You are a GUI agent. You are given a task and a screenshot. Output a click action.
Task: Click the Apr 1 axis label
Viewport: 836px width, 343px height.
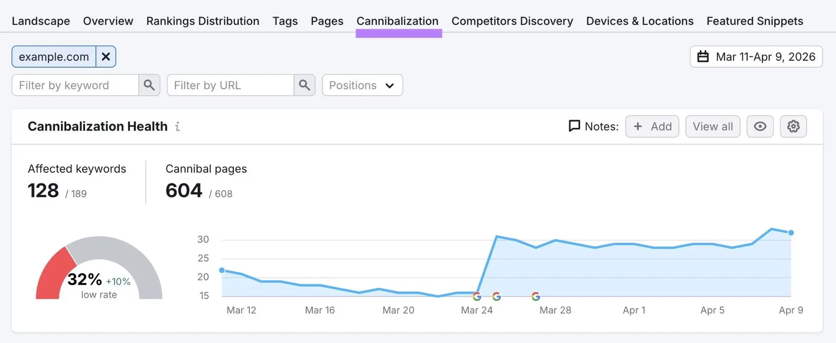634,310
